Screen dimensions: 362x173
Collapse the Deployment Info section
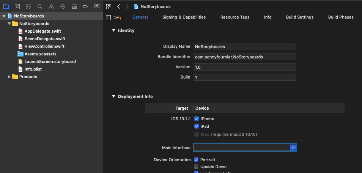tap(113, 96)
